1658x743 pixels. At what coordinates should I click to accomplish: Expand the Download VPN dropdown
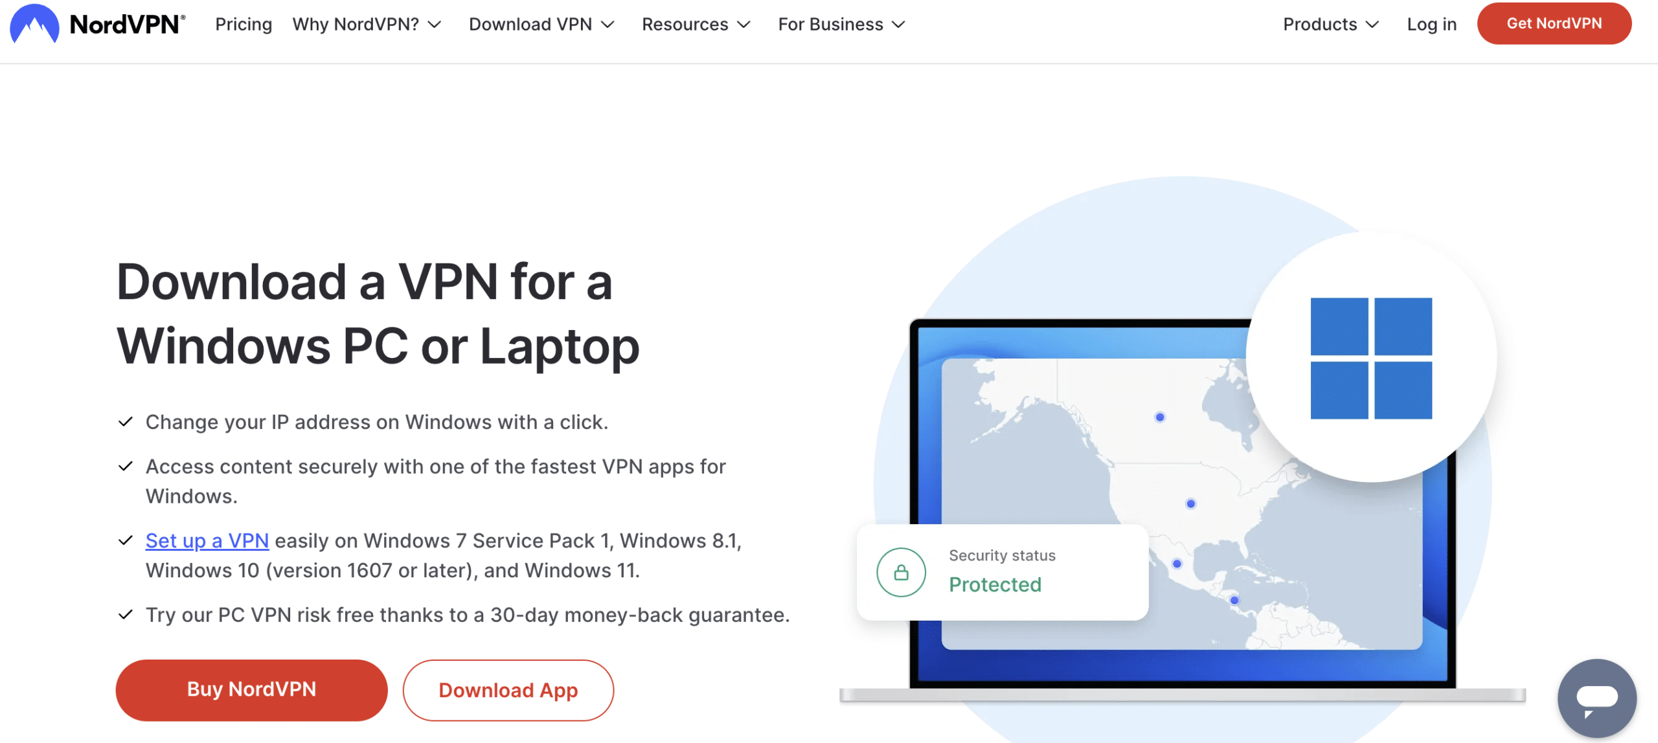541,23
